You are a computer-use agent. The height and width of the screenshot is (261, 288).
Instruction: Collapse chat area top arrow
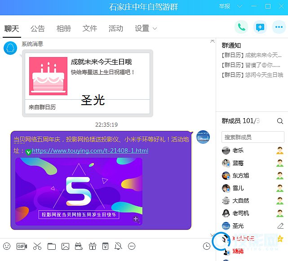(x=213, y=41)
